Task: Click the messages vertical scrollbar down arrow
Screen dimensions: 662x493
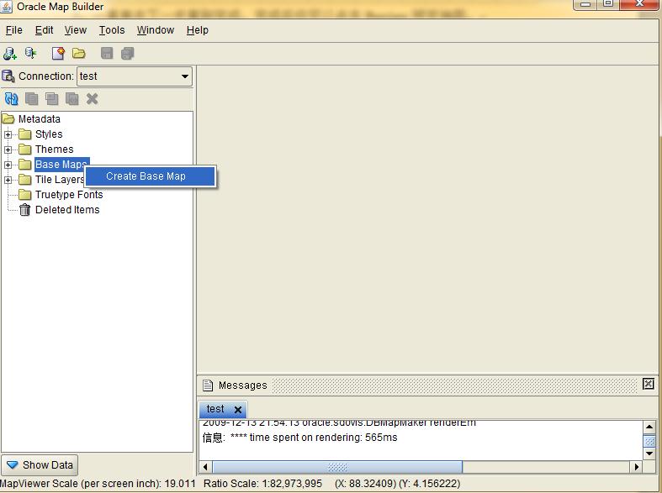Action: 649,454
